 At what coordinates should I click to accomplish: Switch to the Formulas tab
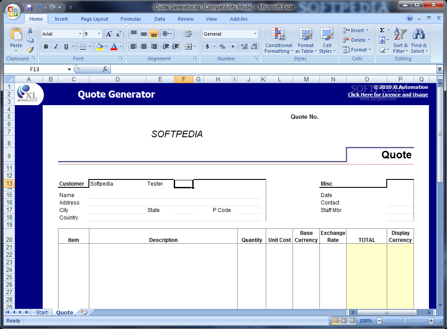coord(131,19)
